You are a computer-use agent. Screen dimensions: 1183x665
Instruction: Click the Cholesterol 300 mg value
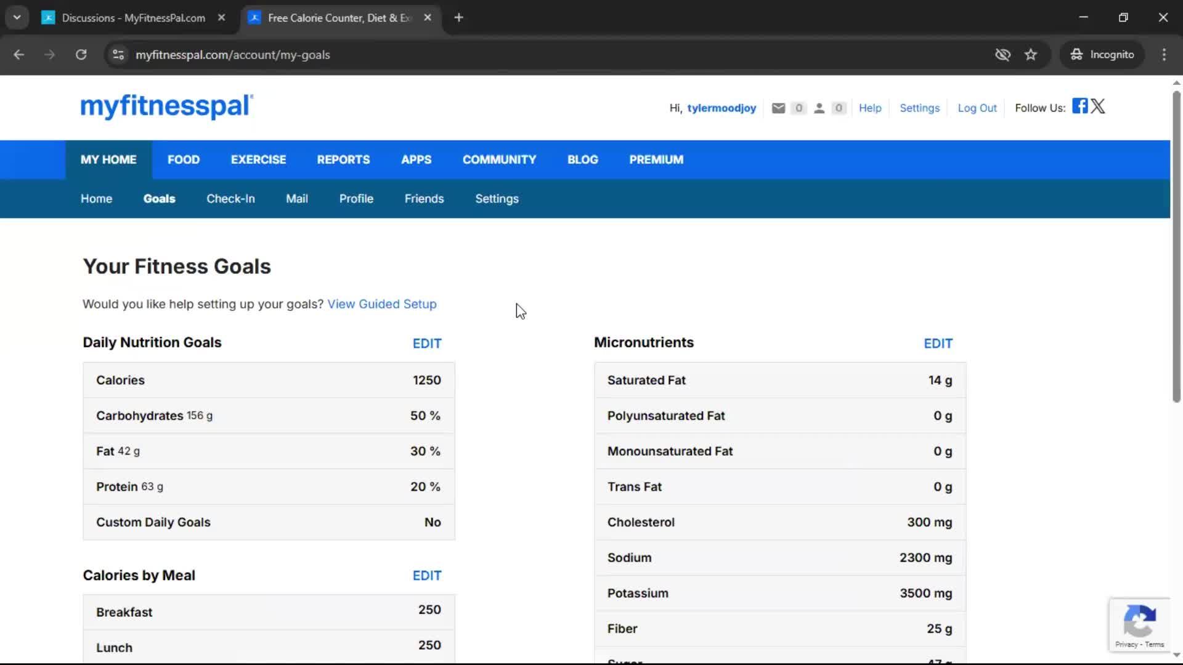tap(929, 523)
